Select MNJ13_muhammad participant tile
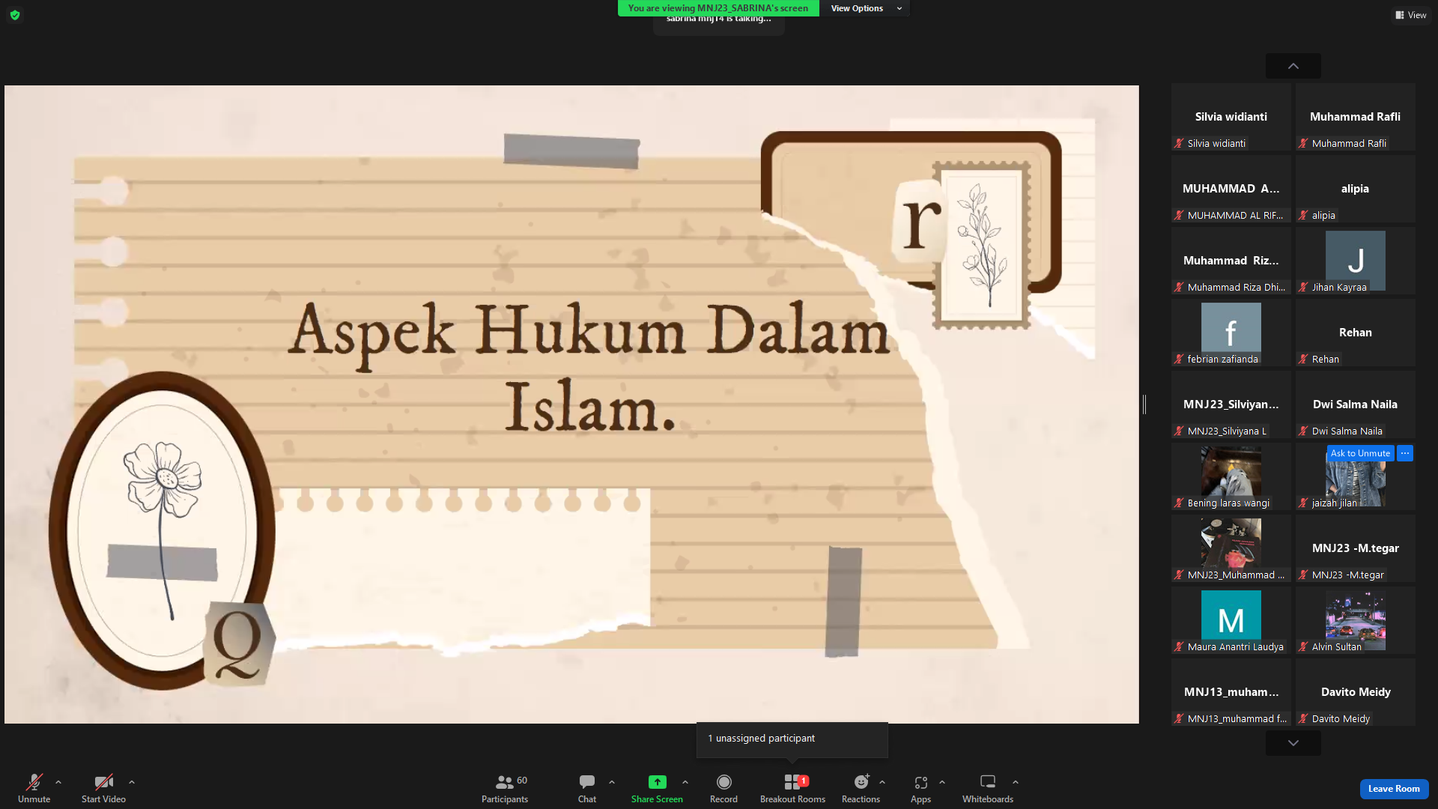 pos(1231,692)
